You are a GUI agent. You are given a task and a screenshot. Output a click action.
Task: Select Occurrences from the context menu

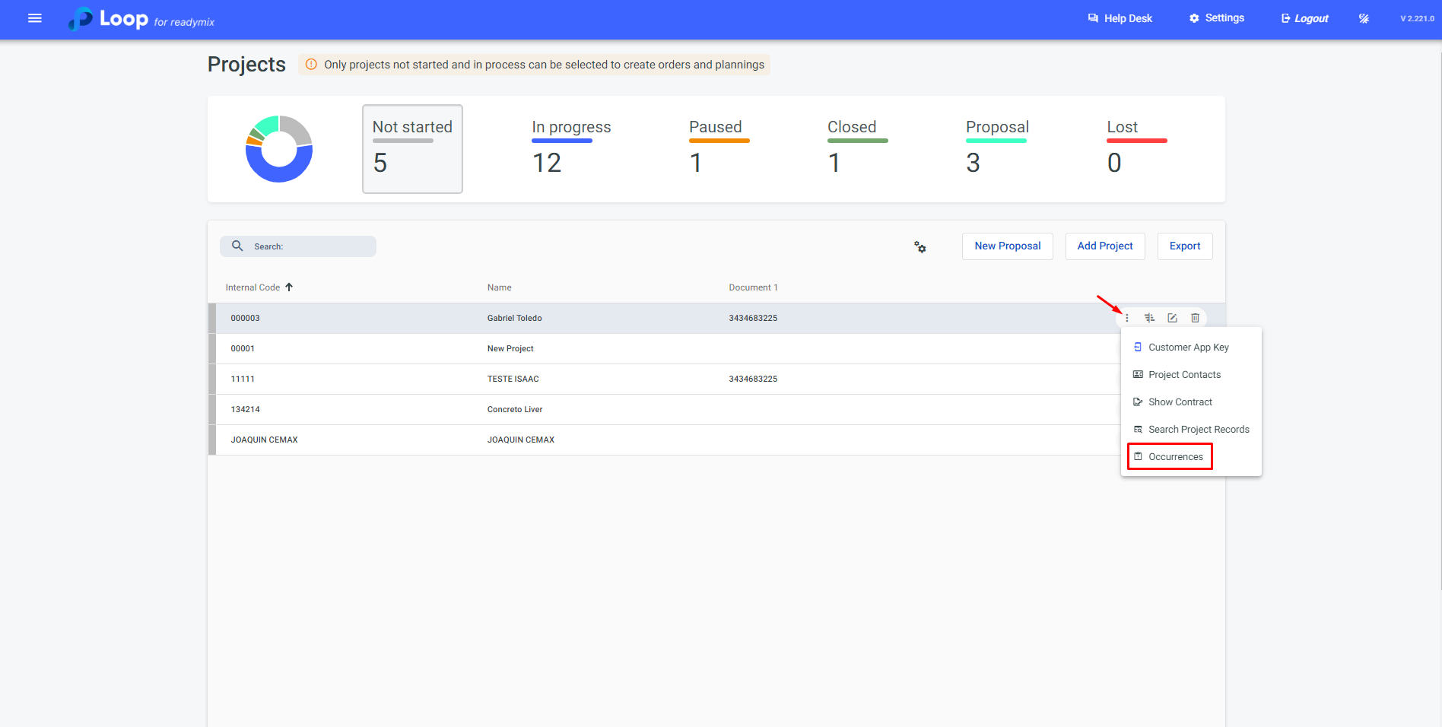(x=1175, y=456)
